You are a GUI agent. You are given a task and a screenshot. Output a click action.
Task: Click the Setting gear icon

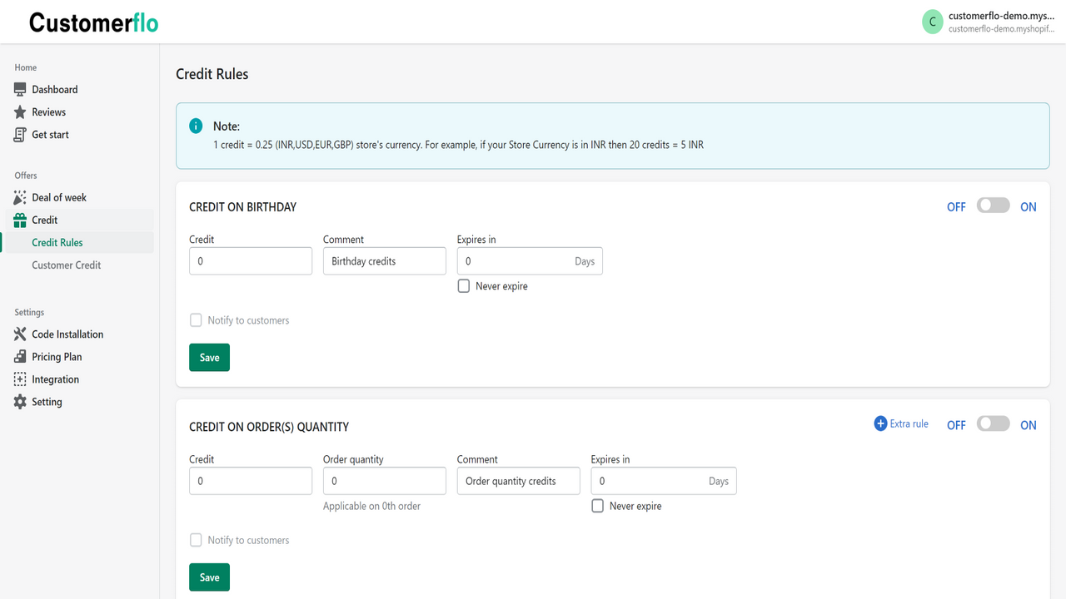pyautogui.click(x=20, y=401)
